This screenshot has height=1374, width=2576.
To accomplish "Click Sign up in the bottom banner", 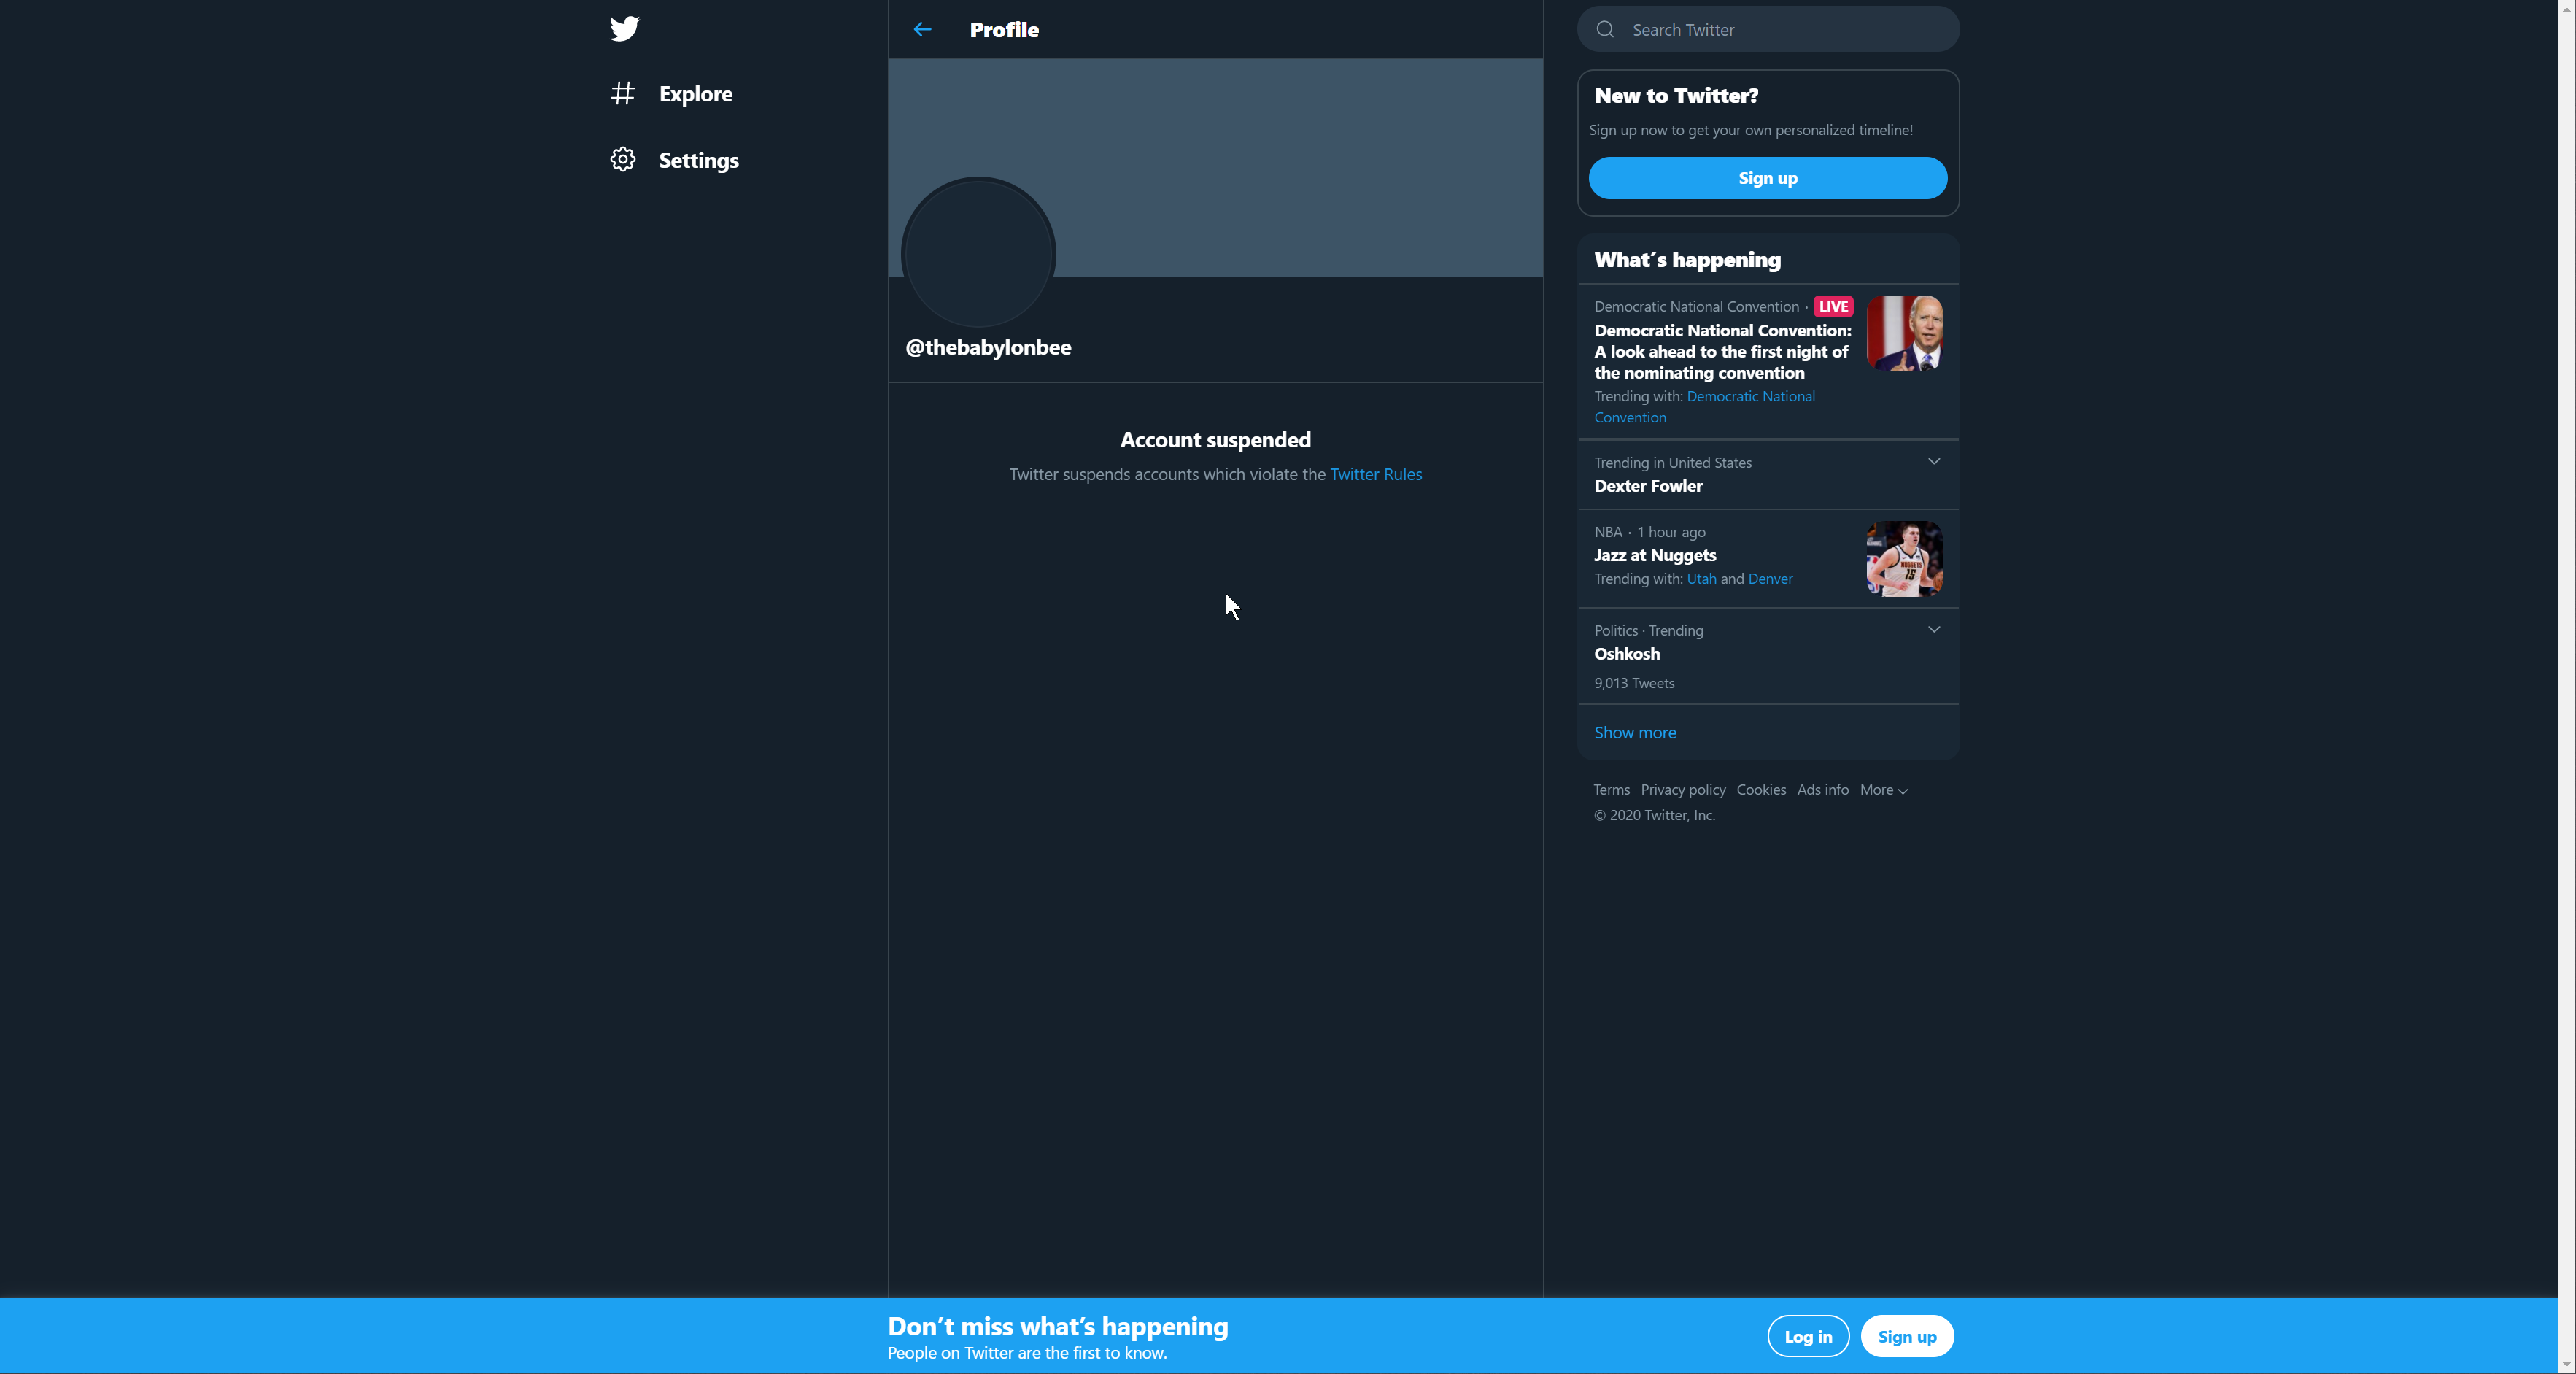I will tap(1907, 1336).
